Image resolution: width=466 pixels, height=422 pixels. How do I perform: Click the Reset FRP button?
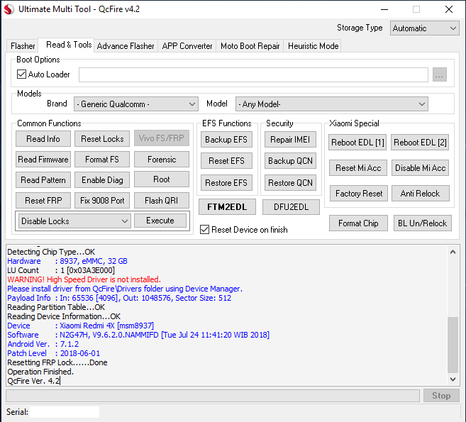click(x=43, y=200)
